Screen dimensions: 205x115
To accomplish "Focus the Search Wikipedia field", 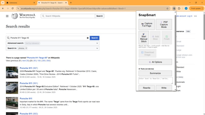I will click(68, 16).
